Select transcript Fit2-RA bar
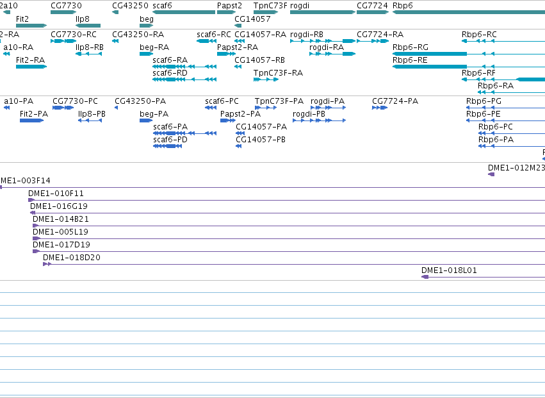The height and width of the screenshot is (398, 545). tap(31, 67)
